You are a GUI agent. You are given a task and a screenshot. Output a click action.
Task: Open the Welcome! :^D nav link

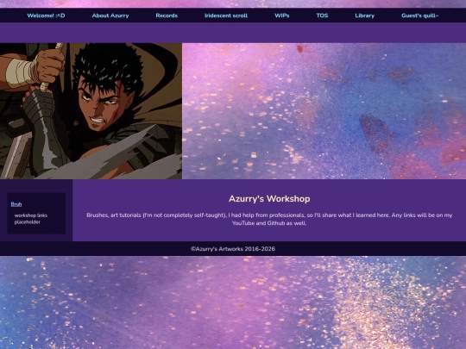coord(46,16)
